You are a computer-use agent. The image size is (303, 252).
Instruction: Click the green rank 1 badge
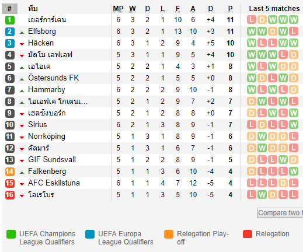click(10, 20)
